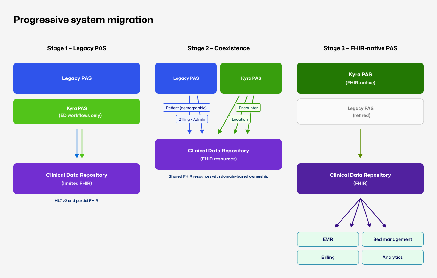Select the Stage 2 Legacy PAS box

tap(186, 78)
